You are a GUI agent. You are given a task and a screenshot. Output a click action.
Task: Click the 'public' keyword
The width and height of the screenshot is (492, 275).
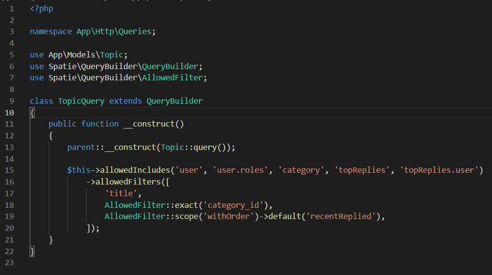click(x=62, y=124)
